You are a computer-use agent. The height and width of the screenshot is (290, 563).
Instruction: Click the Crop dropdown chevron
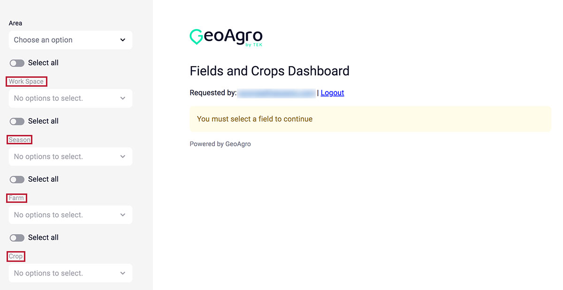(x=122, y=273)
